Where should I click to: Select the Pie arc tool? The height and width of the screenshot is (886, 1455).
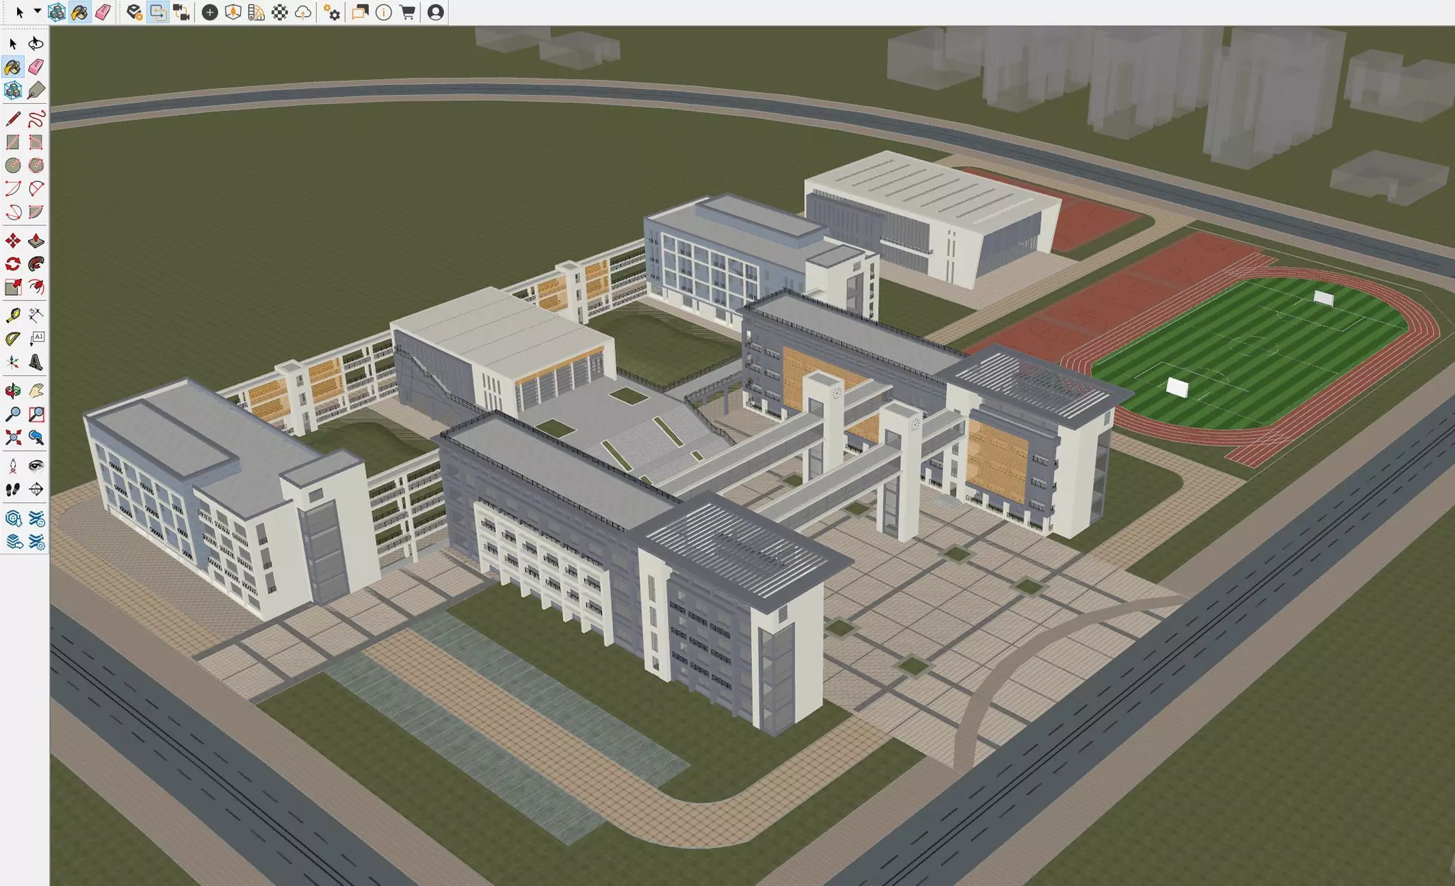click(36, 212)
